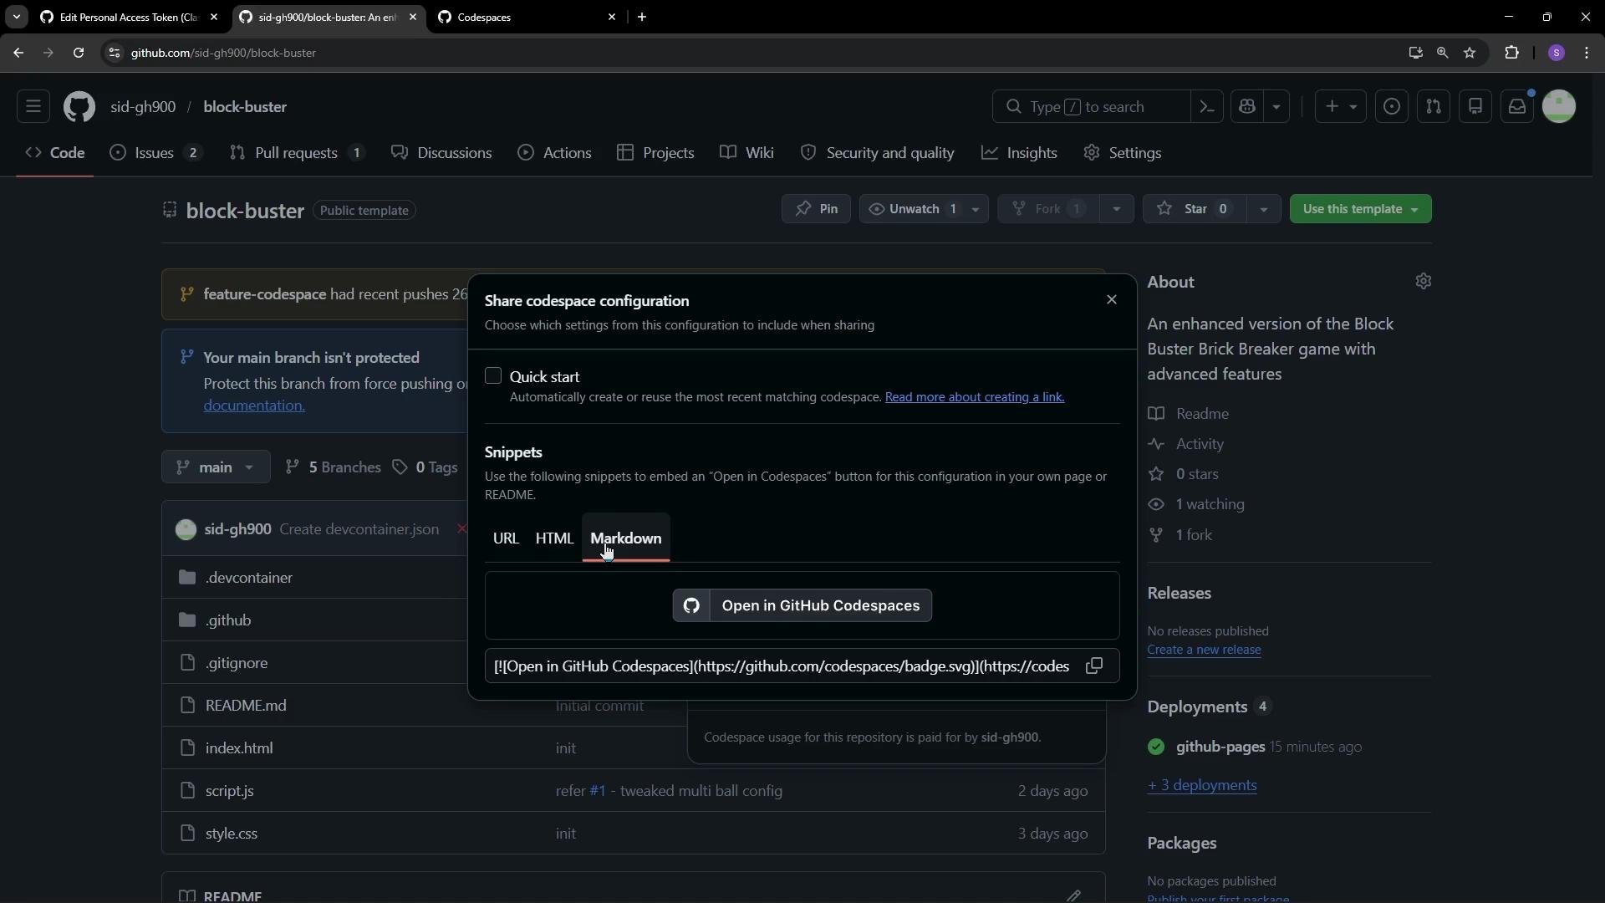Viewport: 1605px width, 903px height.
Task: Expand the Star lists dropdown arrow
Action: coord(1264,209)
